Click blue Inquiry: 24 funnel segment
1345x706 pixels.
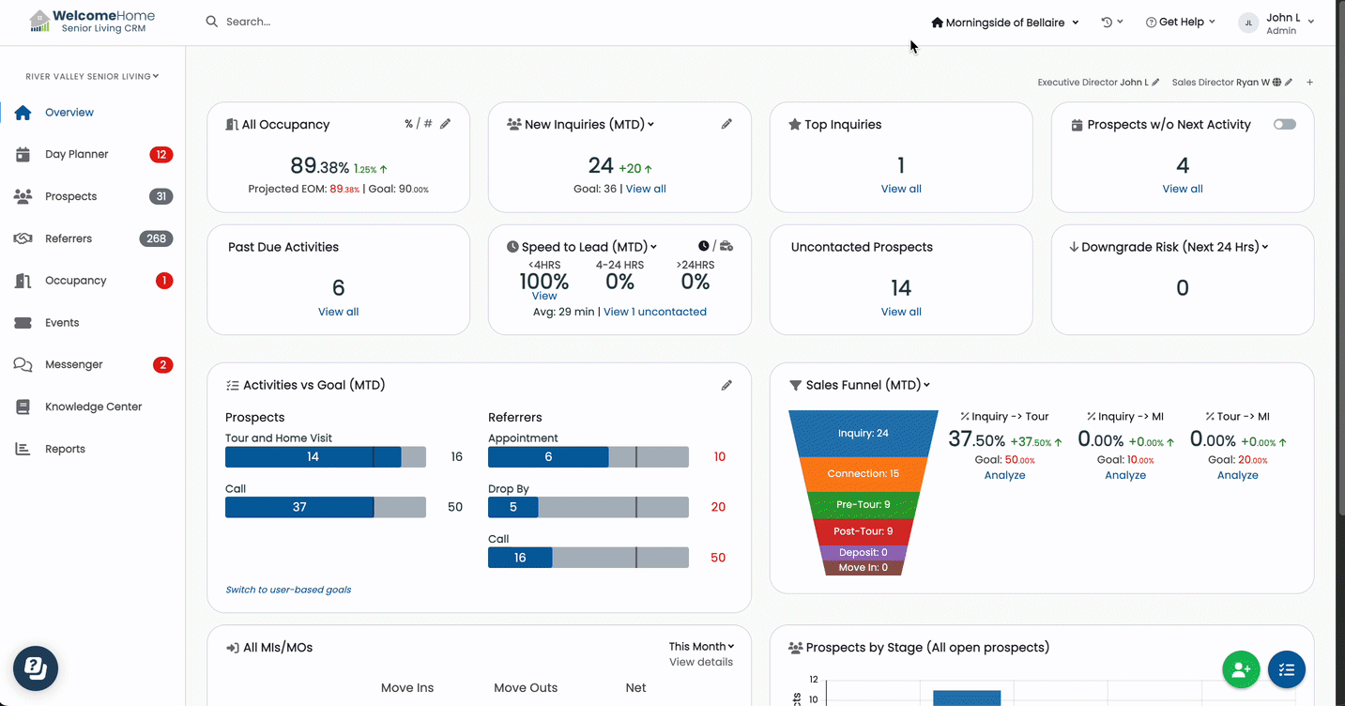click(x=864, y=434)
